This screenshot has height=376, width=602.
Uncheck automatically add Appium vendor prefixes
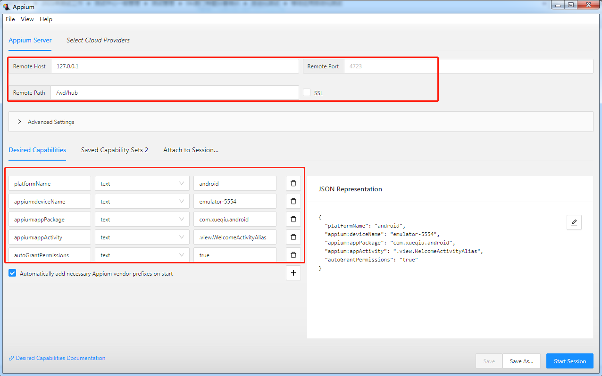coord(12,273)
